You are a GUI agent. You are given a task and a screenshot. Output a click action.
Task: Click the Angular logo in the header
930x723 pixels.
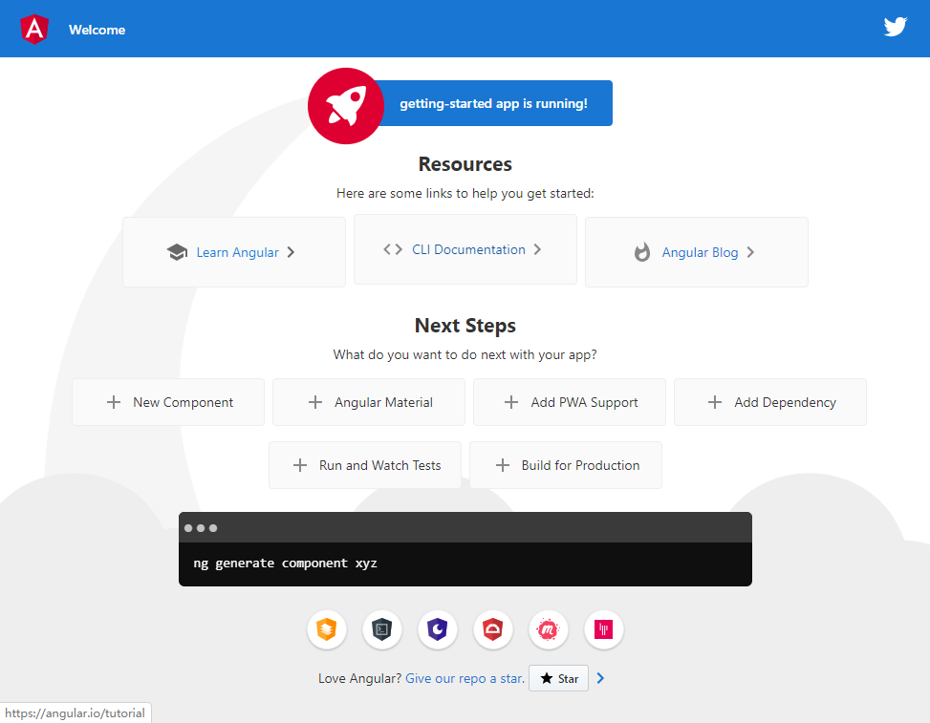pos(34,29)
